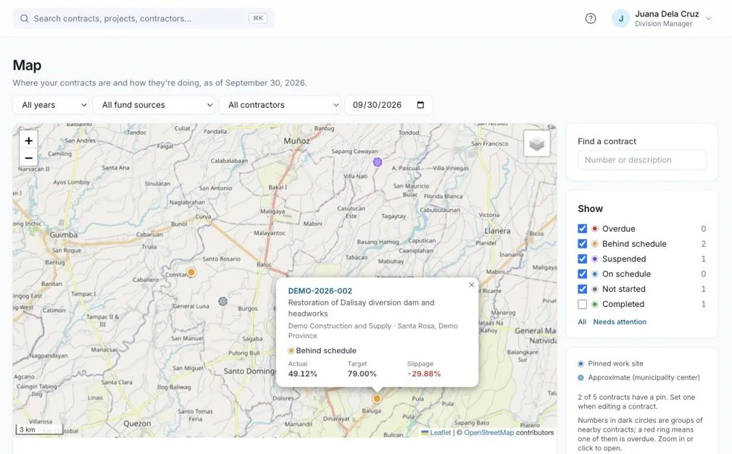The height and width of the screenshot is (454, 732).
Task: Expand the user account chevron
Action: pos(709,19)
